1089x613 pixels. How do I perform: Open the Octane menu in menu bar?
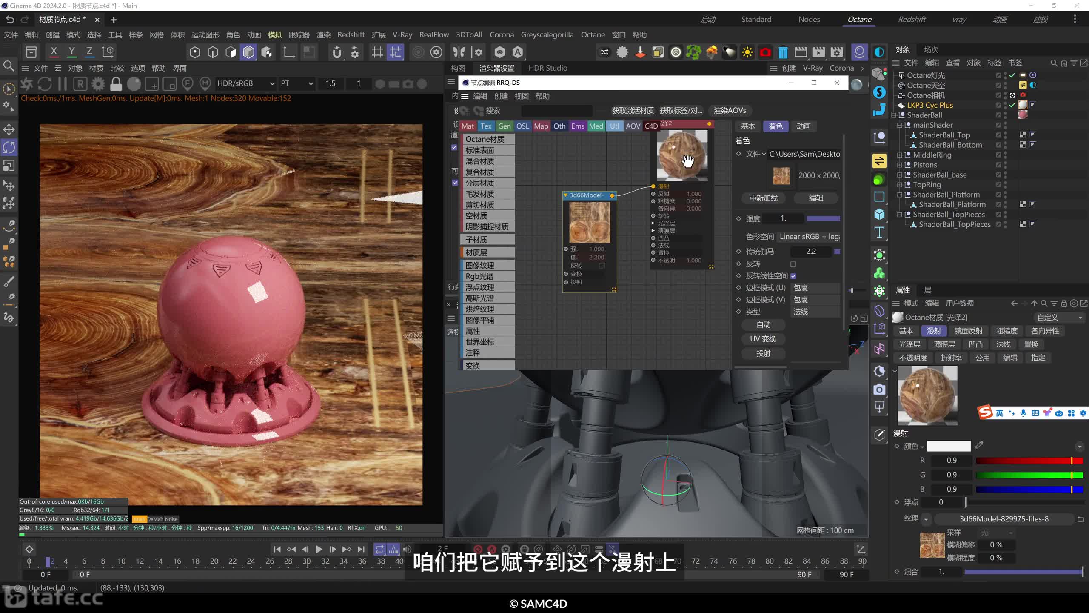593,35
